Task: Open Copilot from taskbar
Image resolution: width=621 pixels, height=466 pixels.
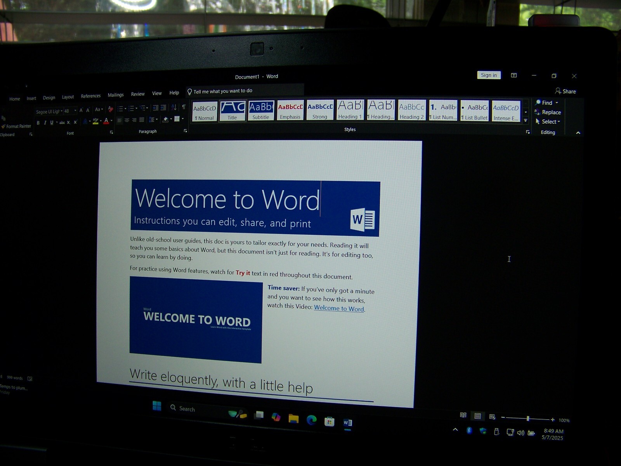Action: pos(276,417)
